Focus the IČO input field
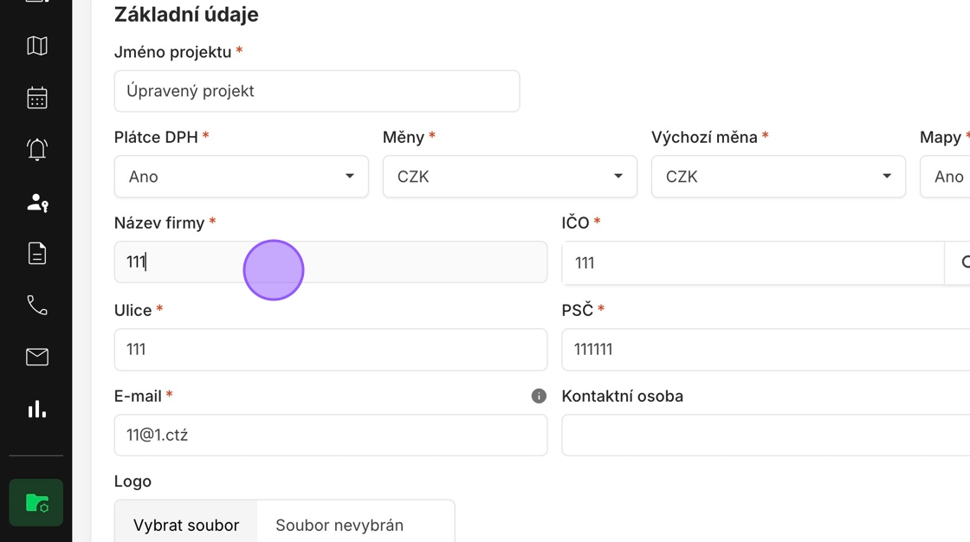Screen dimensions: 970x542 tap(753, 263)
